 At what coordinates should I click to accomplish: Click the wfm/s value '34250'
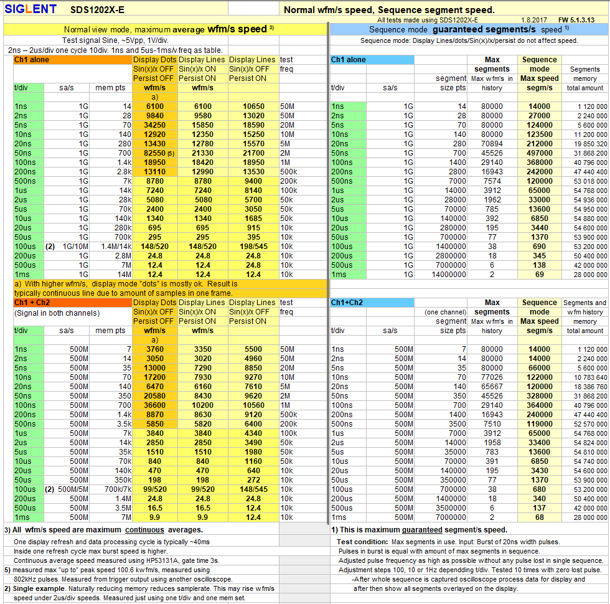tap(155, 125)
